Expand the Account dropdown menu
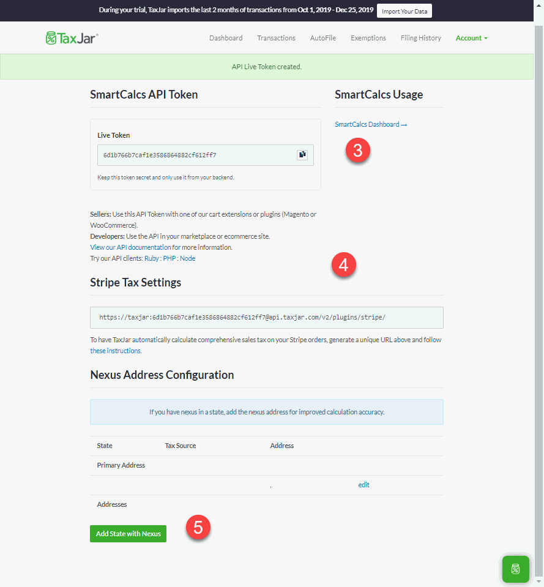The height and width of the screenshot is (587, 544). click(x=471, y=38)
